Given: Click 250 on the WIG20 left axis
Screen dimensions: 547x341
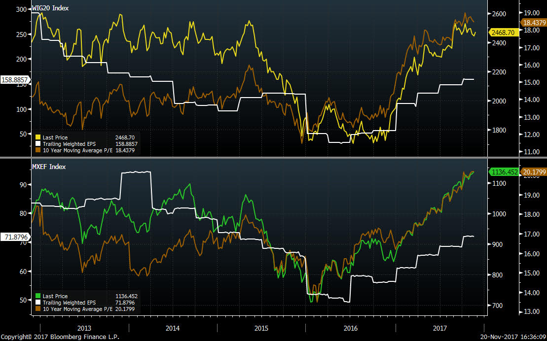Looking at the screenshot, I should [21, 34].
